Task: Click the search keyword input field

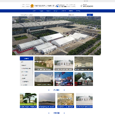Action: tap(78, 15)
